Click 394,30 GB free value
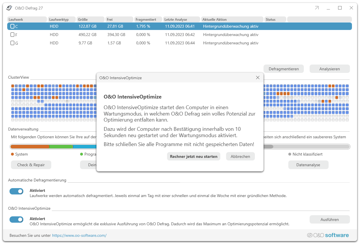 pos(116,35)
